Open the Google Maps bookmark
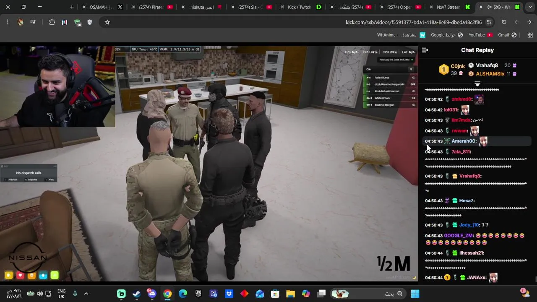 pyautogui.click(x=447, y=35)
